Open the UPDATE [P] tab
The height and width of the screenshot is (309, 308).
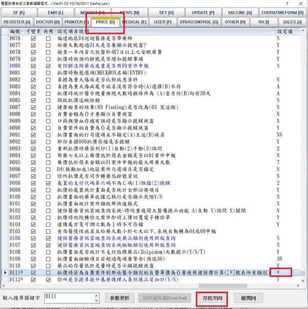coord(202,12)
